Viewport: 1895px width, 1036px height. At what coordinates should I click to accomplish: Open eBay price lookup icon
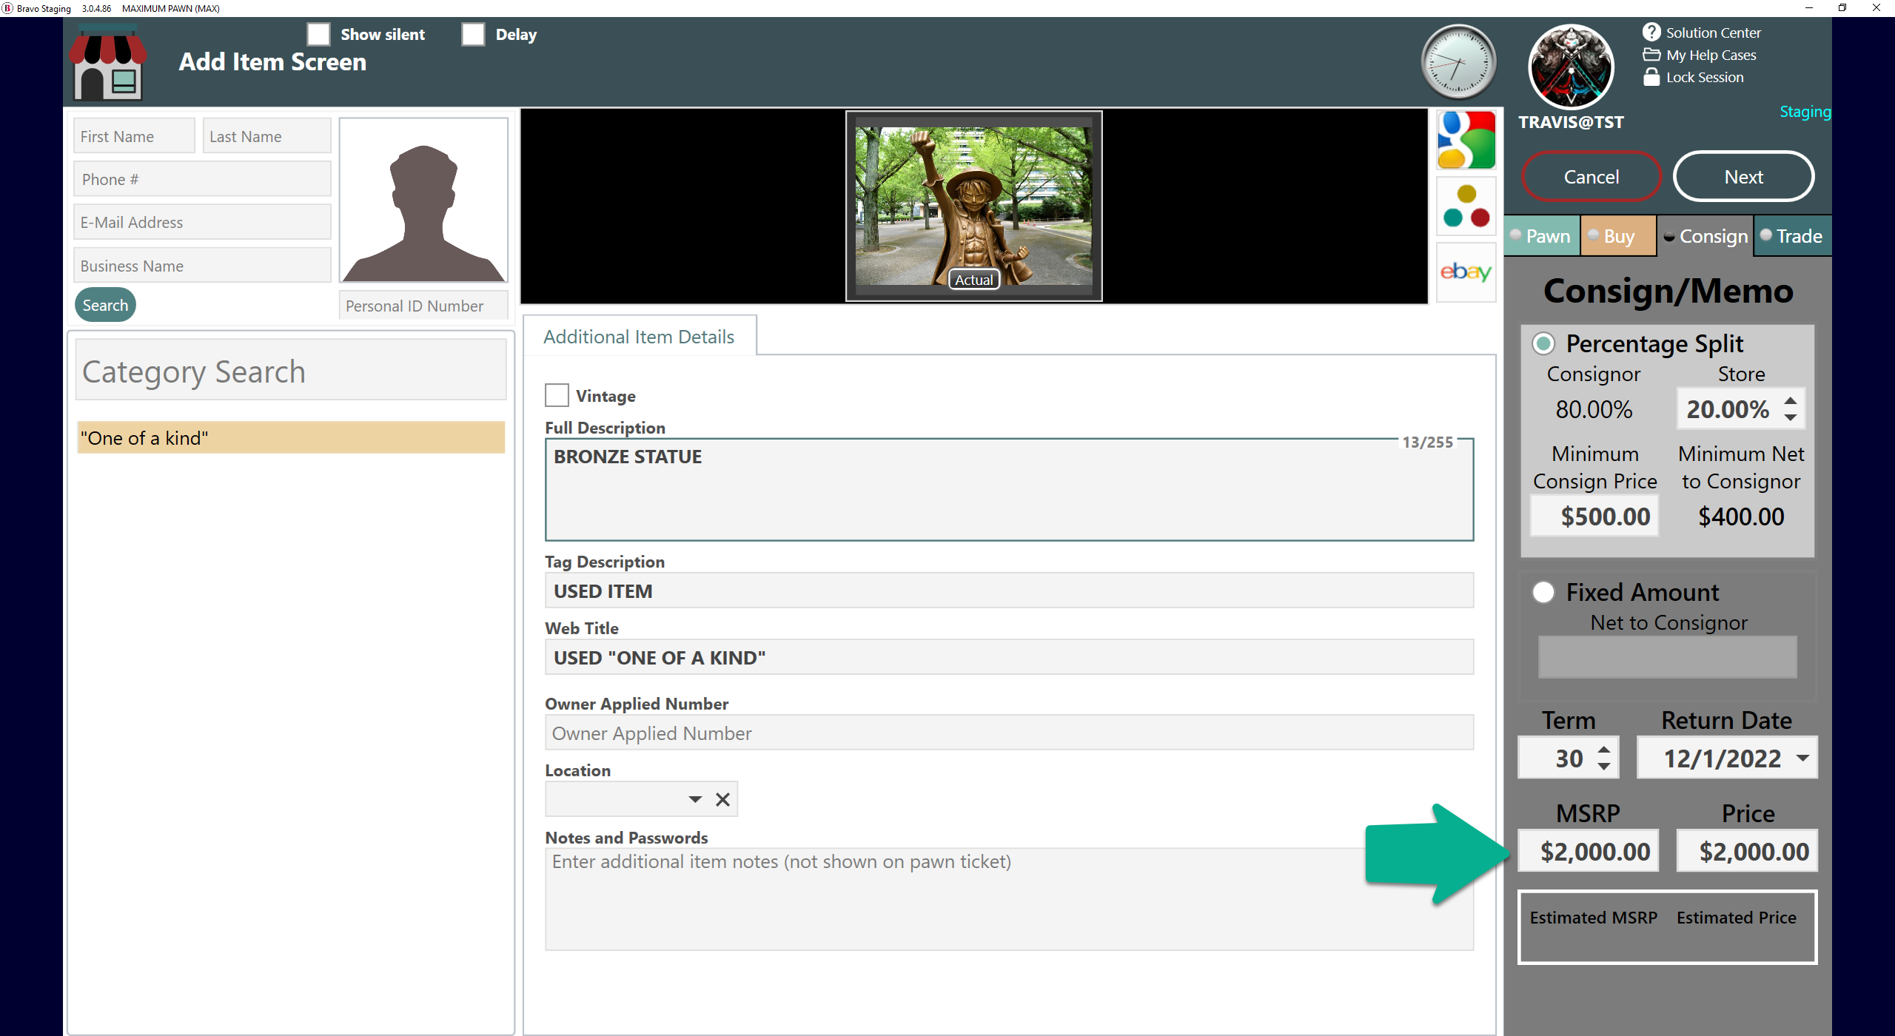coord(1466,272)
